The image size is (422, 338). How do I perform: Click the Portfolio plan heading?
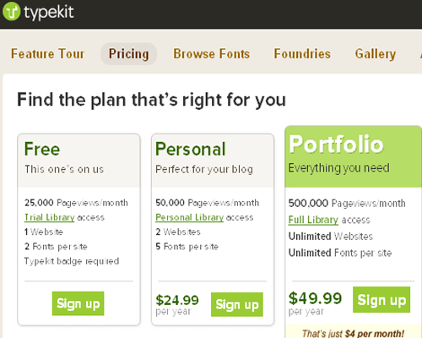point(336,144)
